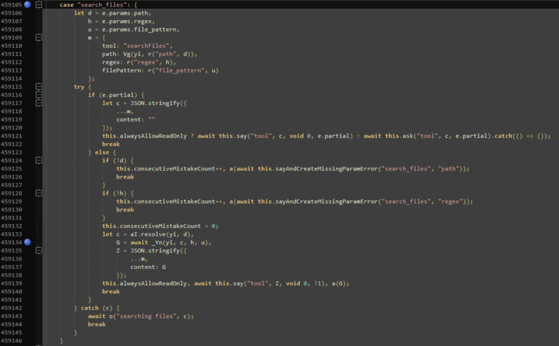This screenshot has width=559, height=346.
Task: Collapse the if (e.partial) block
Action: [x=38, y=95]
